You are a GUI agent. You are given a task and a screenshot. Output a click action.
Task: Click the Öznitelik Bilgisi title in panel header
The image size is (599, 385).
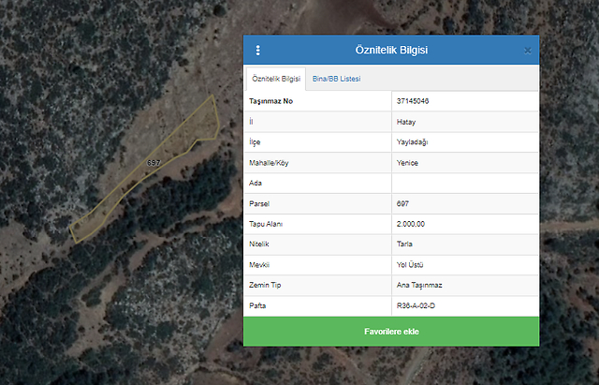391,51
